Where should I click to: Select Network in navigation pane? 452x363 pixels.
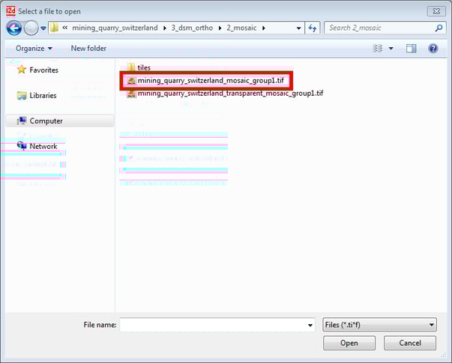[43, 146]
